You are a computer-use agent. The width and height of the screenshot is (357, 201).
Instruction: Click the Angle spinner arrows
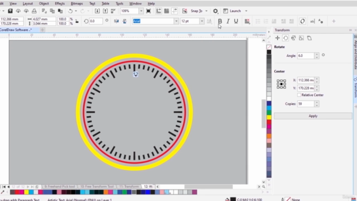click(x=317, y=56)
